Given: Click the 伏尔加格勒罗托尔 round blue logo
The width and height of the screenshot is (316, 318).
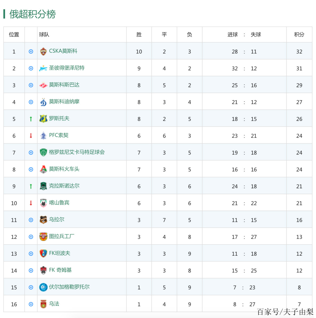Looking at the screenshot, I should coord(44,287).
